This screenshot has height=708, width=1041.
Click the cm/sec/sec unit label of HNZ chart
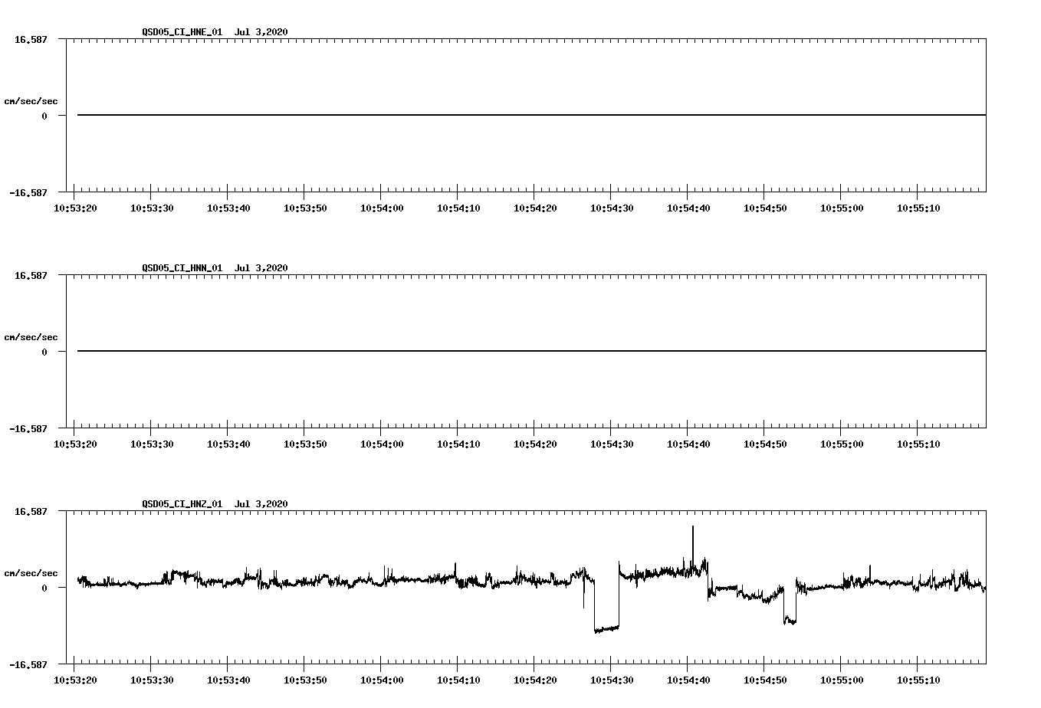(31, 573)
